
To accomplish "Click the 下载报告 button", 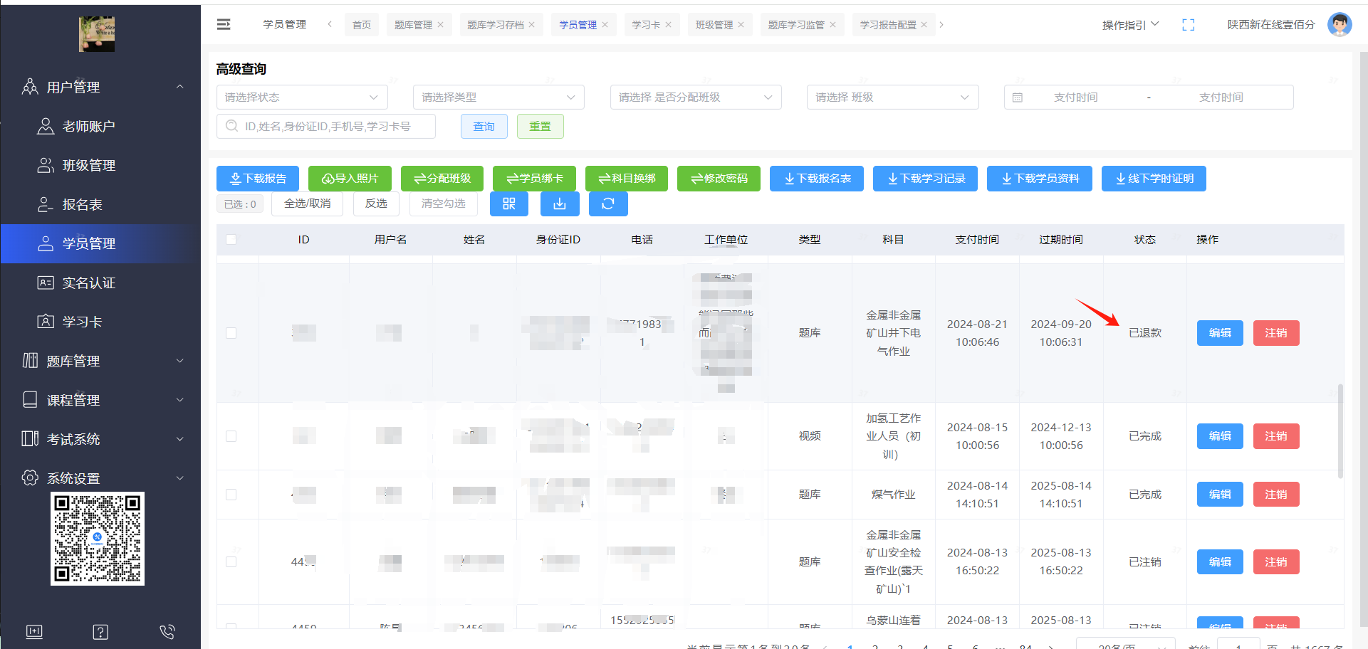I will click(x=258, y=179).
